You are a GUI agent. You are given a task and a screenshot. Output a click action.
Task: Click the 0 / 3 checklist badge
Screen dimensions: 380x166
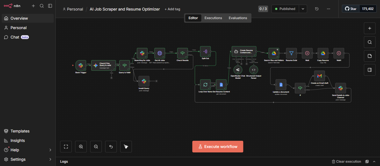pyautogui.click(x=263, y=9)
